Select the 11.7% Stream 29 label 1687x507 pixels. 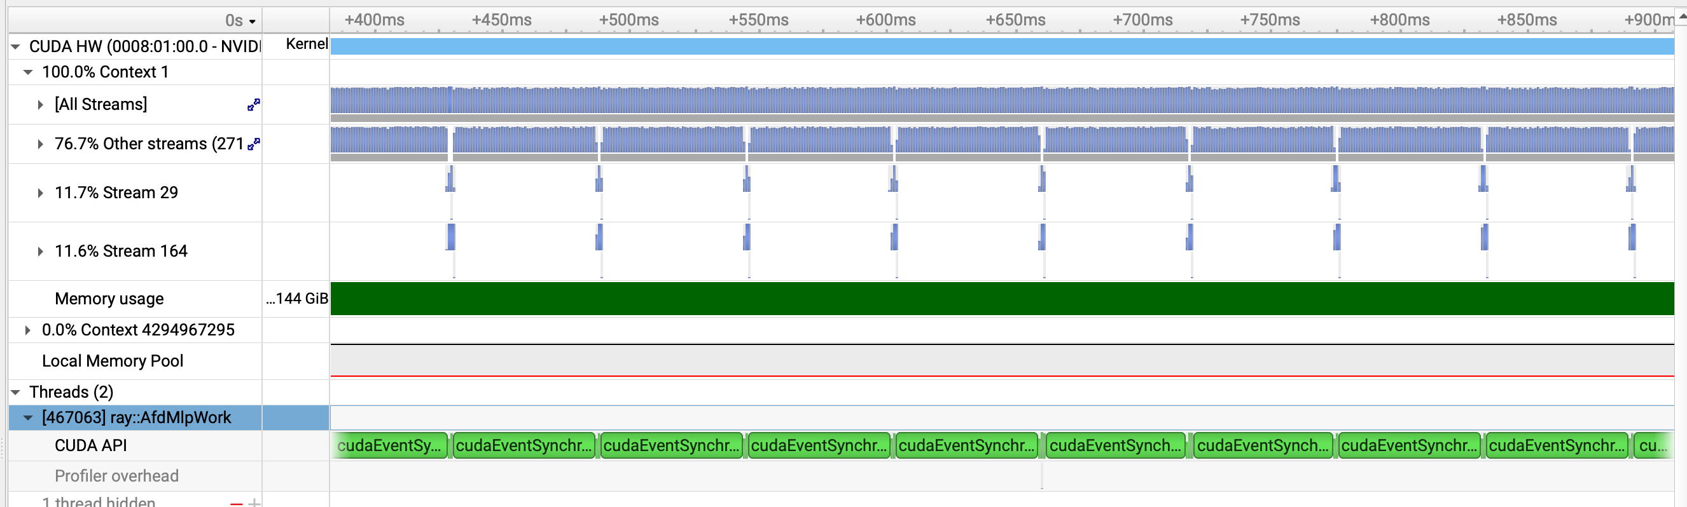(116, 193)
